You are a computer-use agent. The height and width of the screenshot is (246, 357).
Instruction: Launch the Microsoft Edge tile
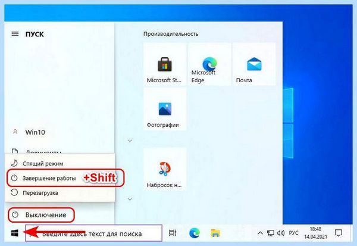[x=209, y=64]
